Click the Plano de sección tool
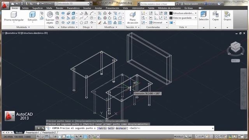The height and width of the screenshot is (140, 249). coord(133,18)
